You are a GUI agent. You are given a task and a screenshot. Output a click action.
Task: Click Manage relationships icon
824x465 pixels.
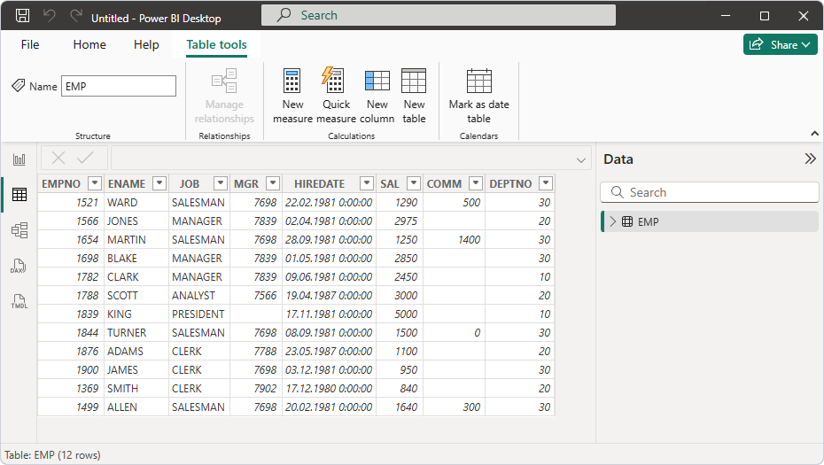(x=224, y=81)
